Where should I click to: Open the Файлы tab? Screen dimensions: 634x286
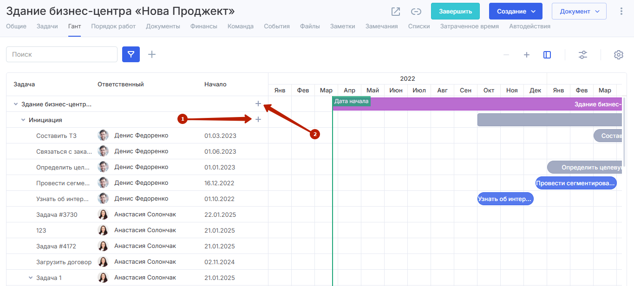coord(310,26)
